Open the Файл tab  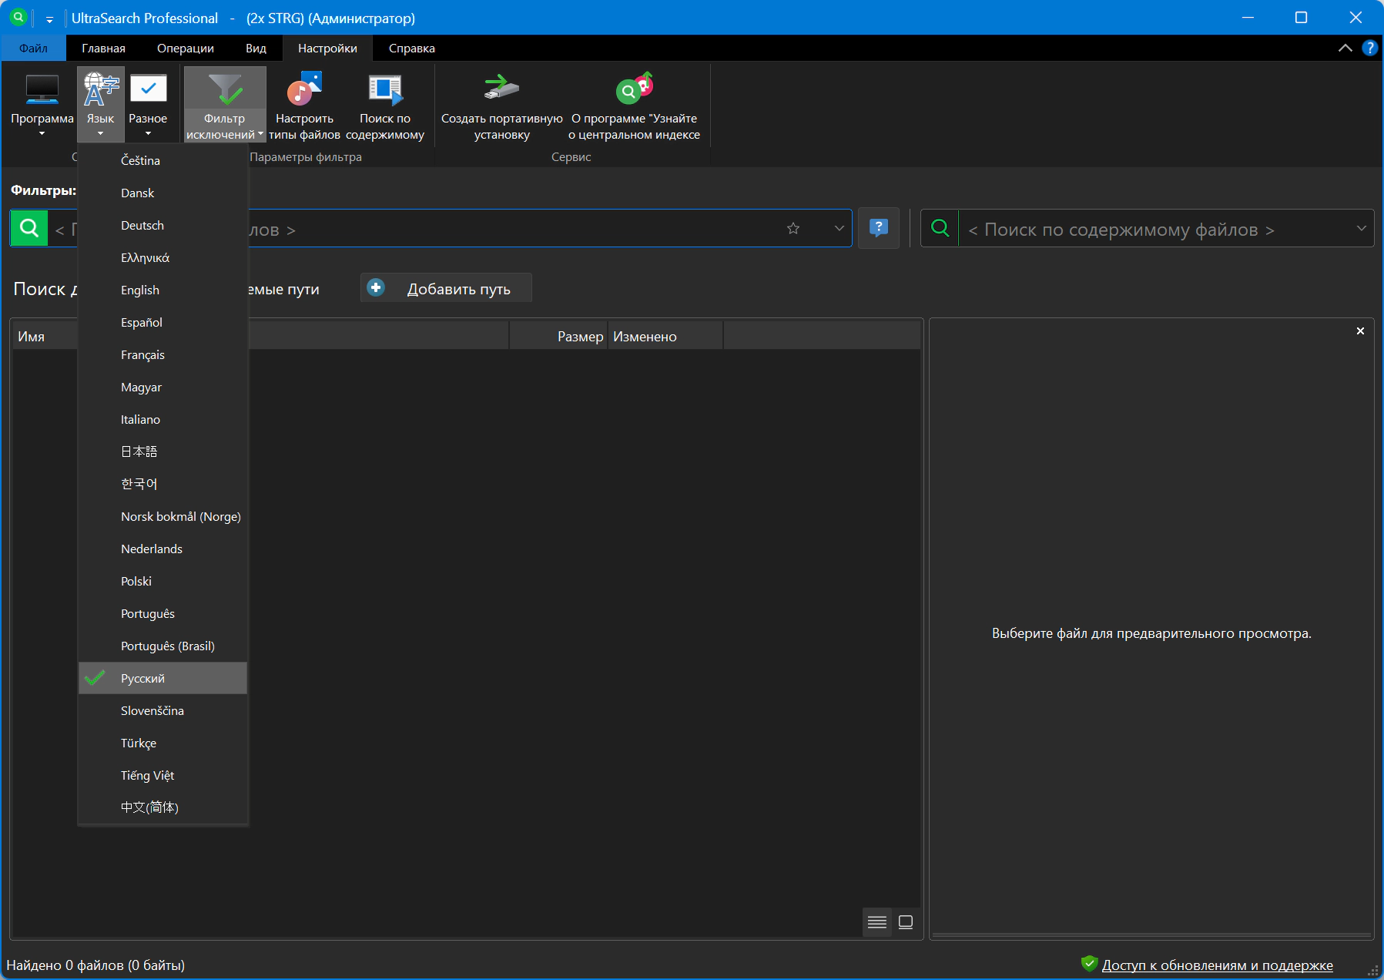click(x=33, y=48)
